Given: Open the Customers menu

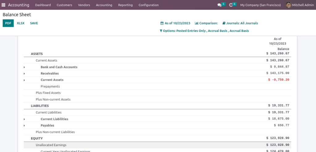Looking at the screenshot, I should click(x=64, y=5).
